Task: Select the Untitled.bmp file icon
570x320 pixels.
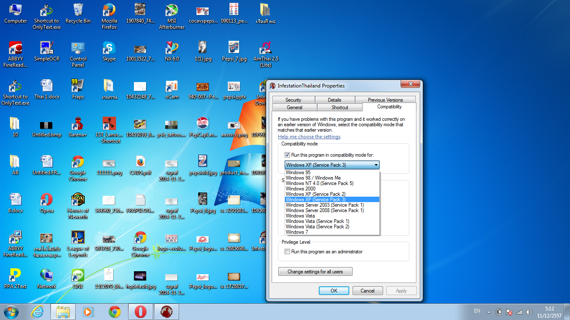Action: pyautogui.click(x=47, y=127)
